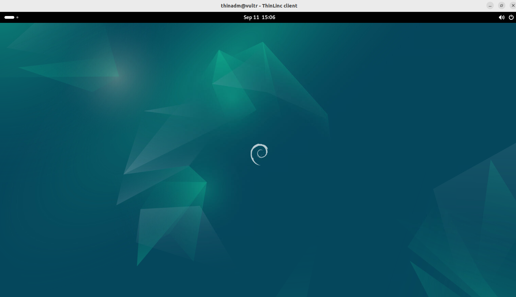The height and width of the screenshot is (297, 516).
Task: Maximize the ThinLinc client window
Action: pos(501,5)
